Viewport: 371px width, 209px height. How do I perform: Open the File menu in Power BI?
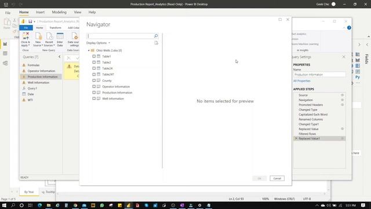8,12
